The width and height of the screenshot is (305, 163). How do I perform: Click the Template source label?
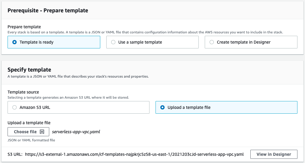tap(23, 92)
